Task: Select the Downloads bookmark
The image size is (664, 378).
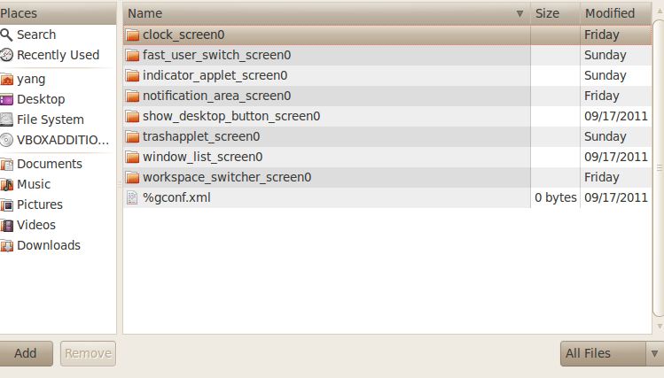Action: coord(58,245)
